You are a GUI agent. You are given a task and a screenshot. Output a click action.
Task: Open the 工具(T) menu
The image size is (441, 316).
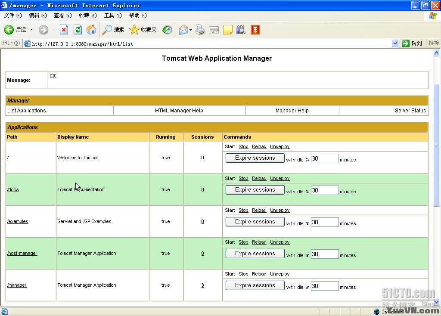(112, 15)
